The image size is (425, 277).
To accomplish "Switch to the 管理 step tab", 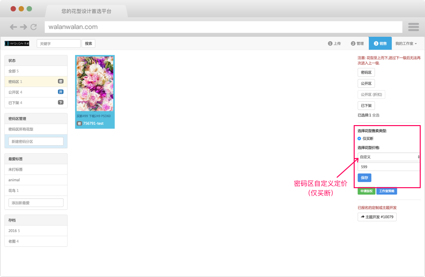I will [x=357, y=43].
